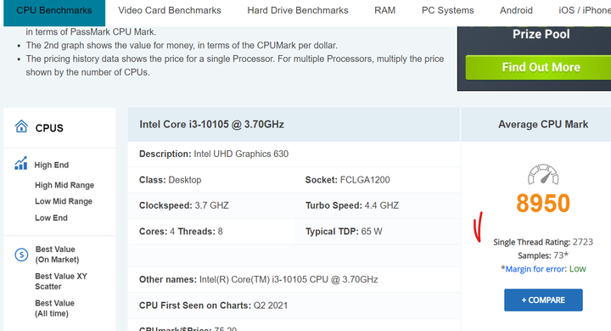Open Best Value XY Scatter link

pyautogui.click(x=61, y=281)
